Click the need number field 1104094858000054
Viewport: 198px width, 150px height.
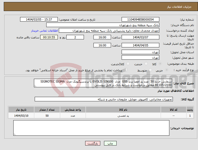[x=140, y=19]
